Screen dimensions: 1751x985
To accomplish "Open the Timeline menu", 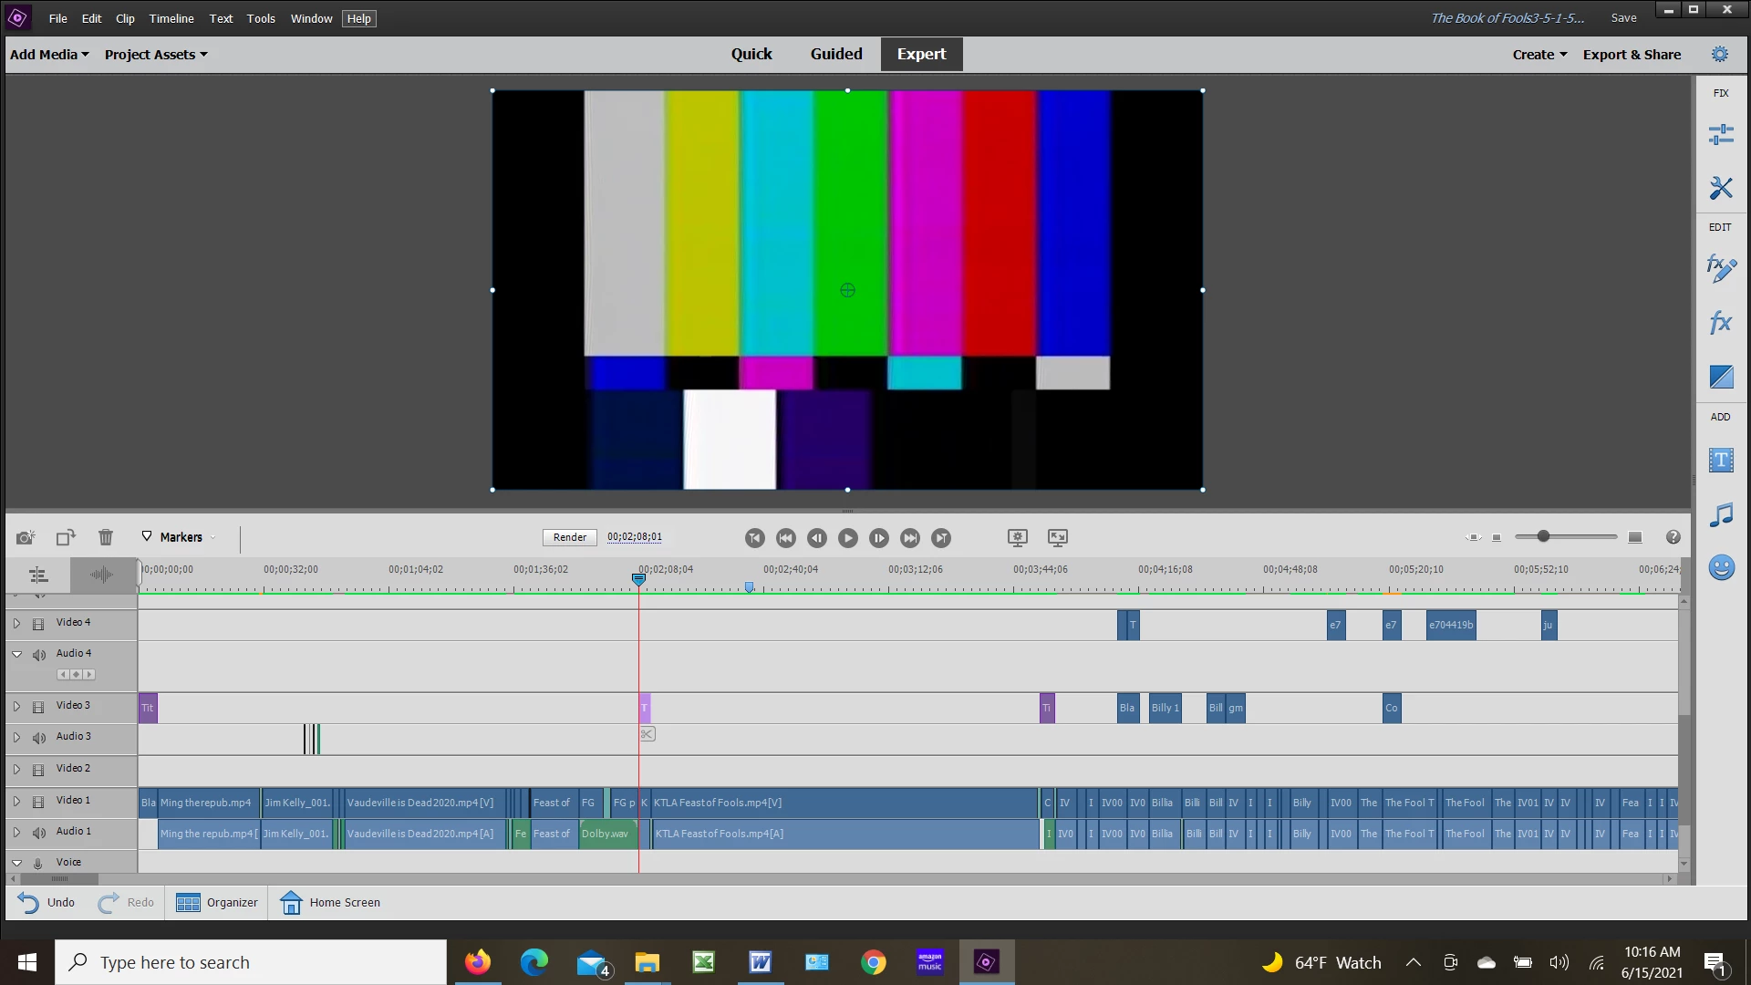I will (171, 18).
